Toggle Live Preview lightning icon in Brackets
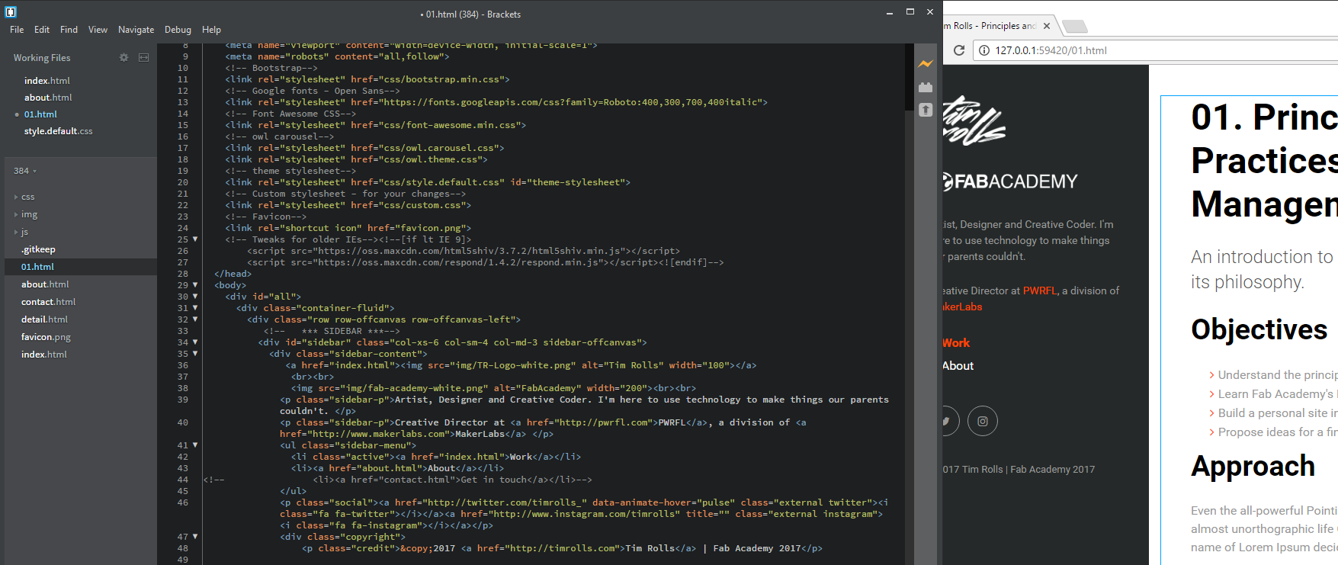Screen dimensions: 1338x565 coord(926,64)
